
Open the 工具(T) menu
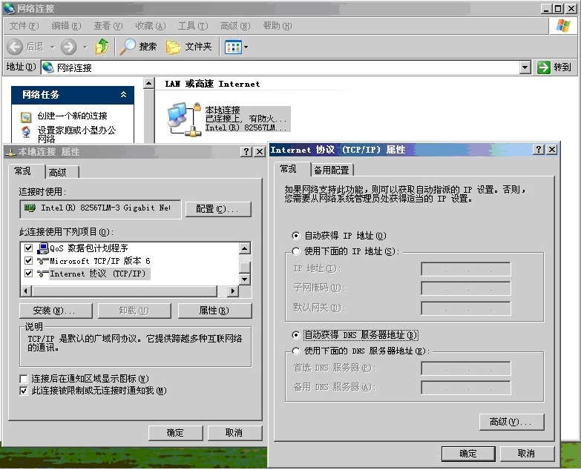(192, 26)
